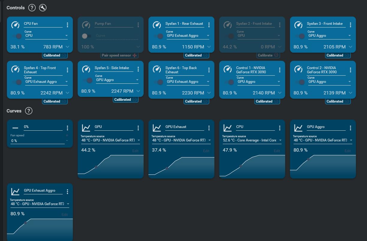Open CPU Fan card three-dot menu
The image size is (367, 241).
click(x=67, y=25)
